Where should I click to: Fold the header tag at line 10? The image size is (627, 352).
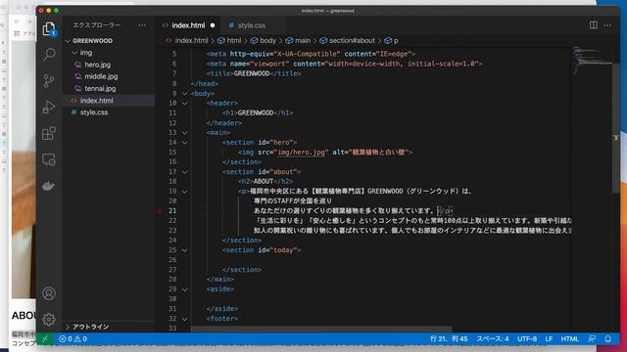point(185,103)
